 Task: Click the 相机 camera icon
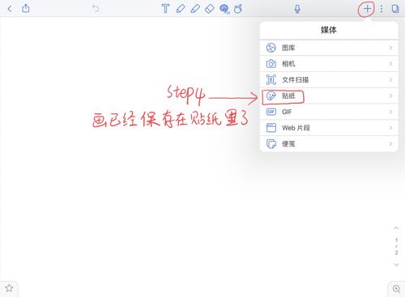[271, 64]
